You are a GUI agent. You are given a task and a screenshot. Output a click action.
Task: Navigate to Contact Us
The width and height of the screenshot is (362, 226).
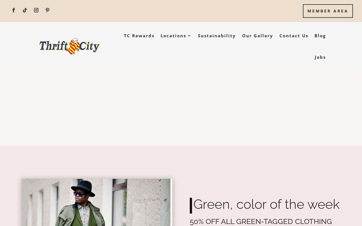point(294,36)
